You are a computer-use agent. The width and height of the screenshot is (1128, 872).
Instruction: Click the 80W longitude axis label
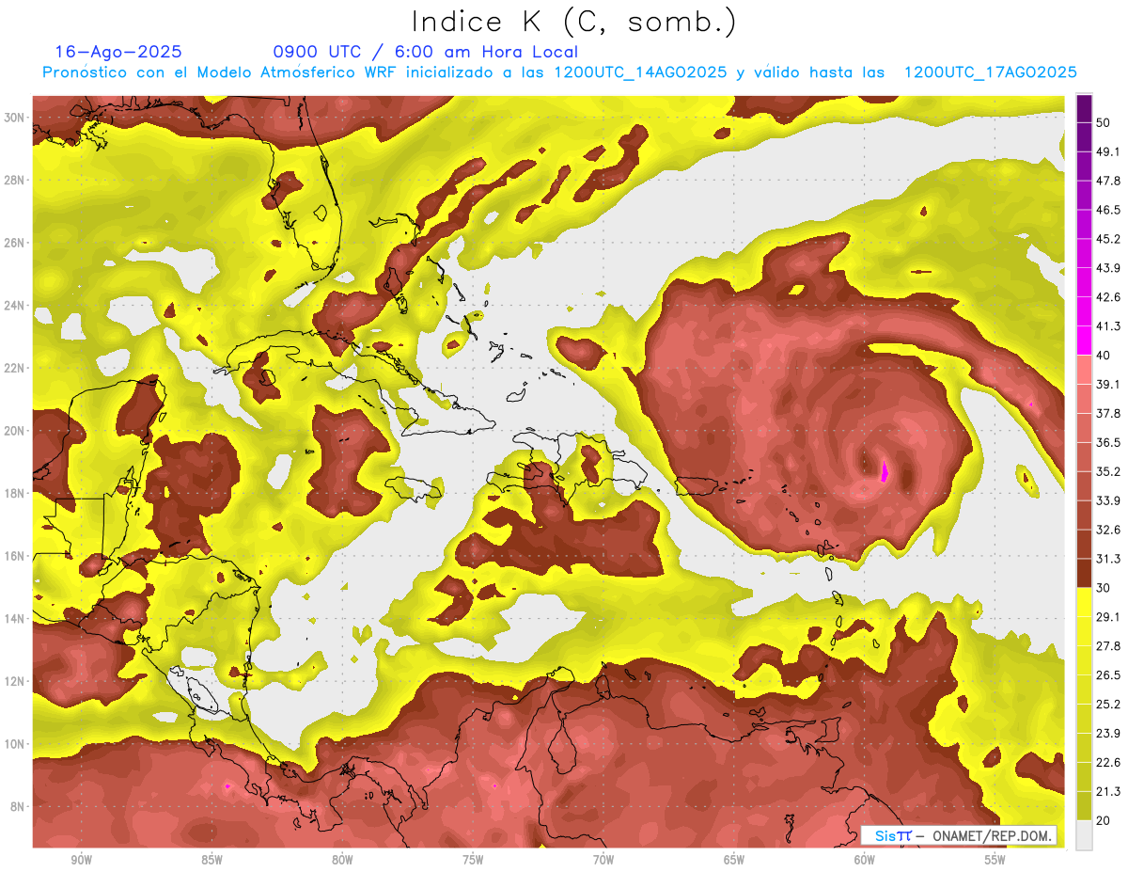(342, 861)
